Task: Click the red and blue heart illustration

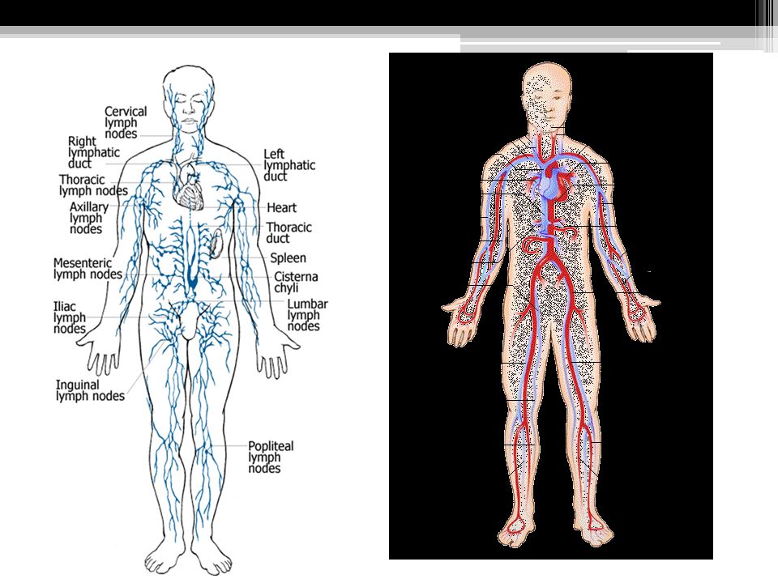Action: coord(552,180)
